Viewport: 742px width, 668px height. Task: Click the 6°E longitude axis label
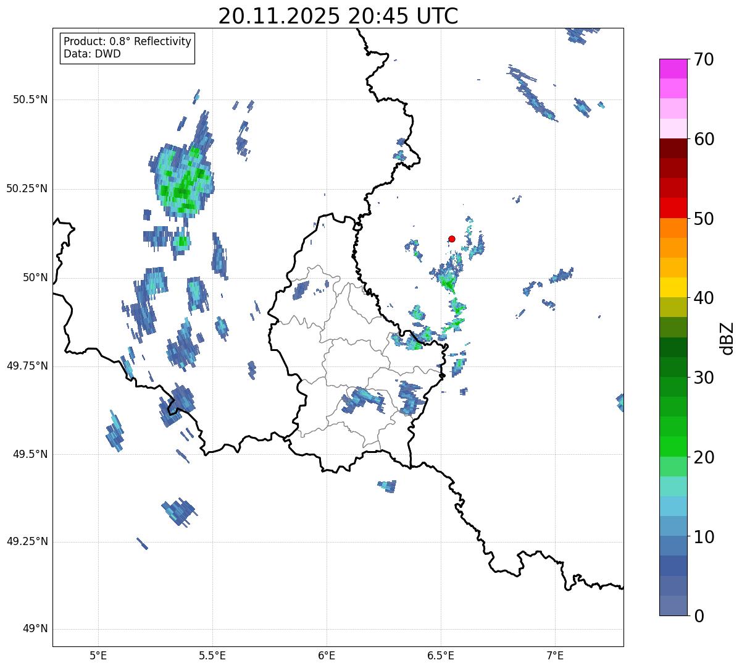point(327,655)
